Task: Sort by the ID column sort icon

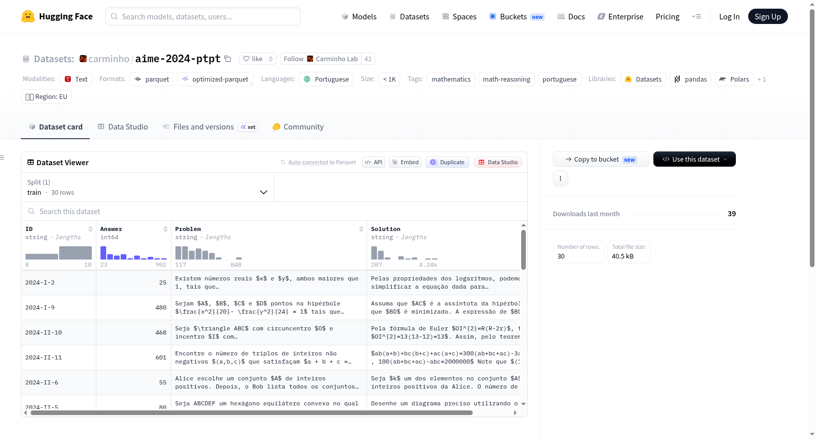Action: (x=90, y=229)
